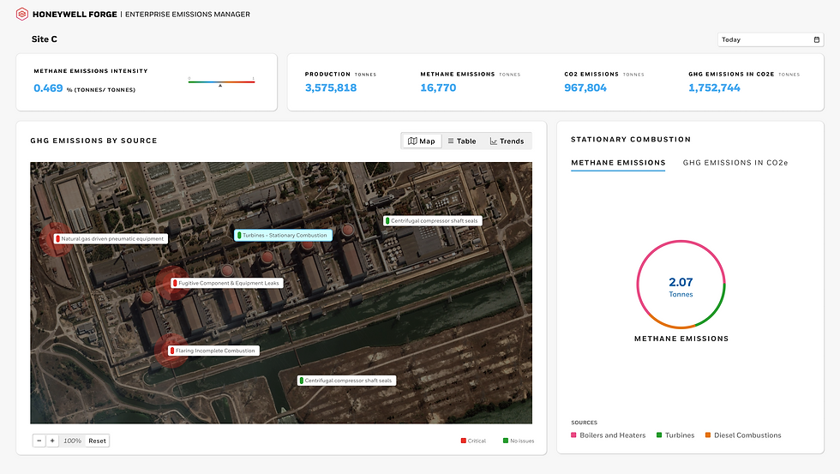Click the red Critical legend swatch
The image size is (840, 474).
coord(464,441)
